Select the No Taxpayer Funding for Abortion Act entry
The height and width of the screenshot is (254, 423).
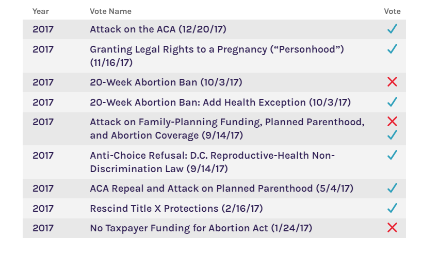pyautogui.click(x=201, y=228)
